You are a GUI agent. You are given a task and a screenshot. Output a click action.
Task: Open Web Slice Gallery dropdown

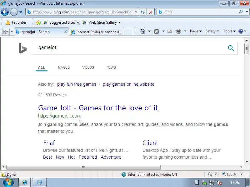tap(102, 22)
